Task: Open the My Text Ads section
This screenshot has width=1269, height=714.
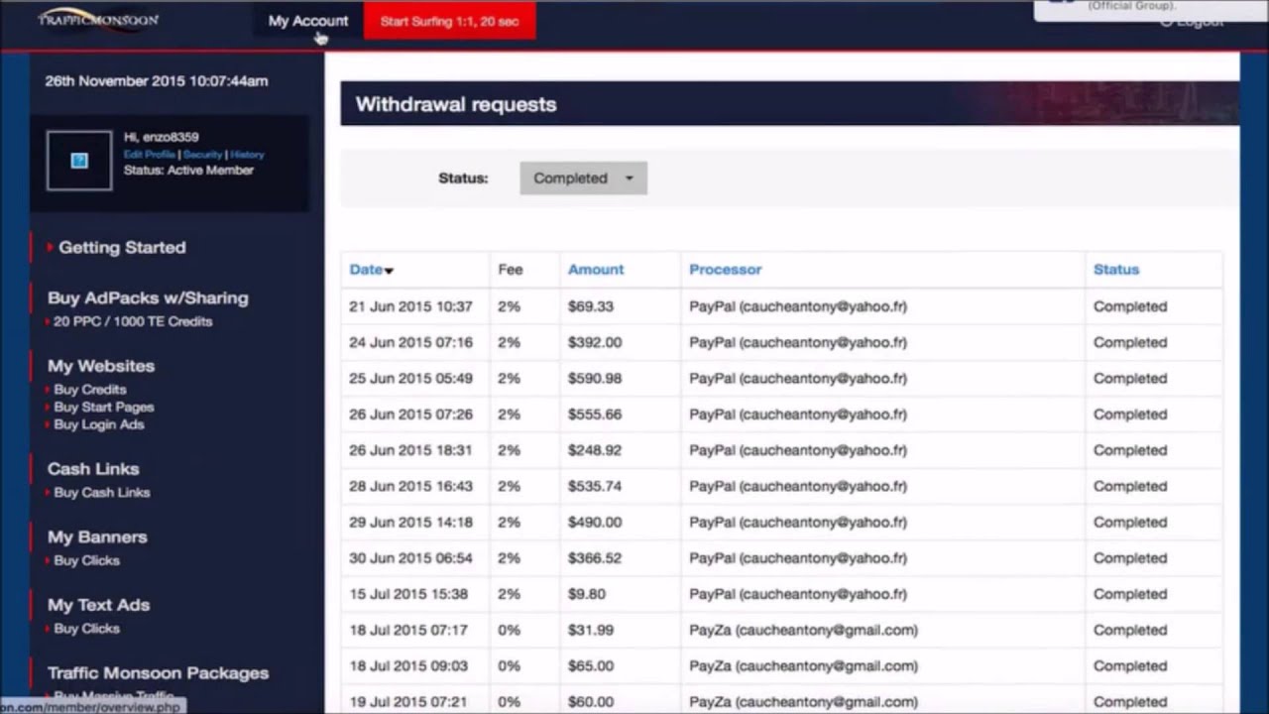Action: (98, 605)
